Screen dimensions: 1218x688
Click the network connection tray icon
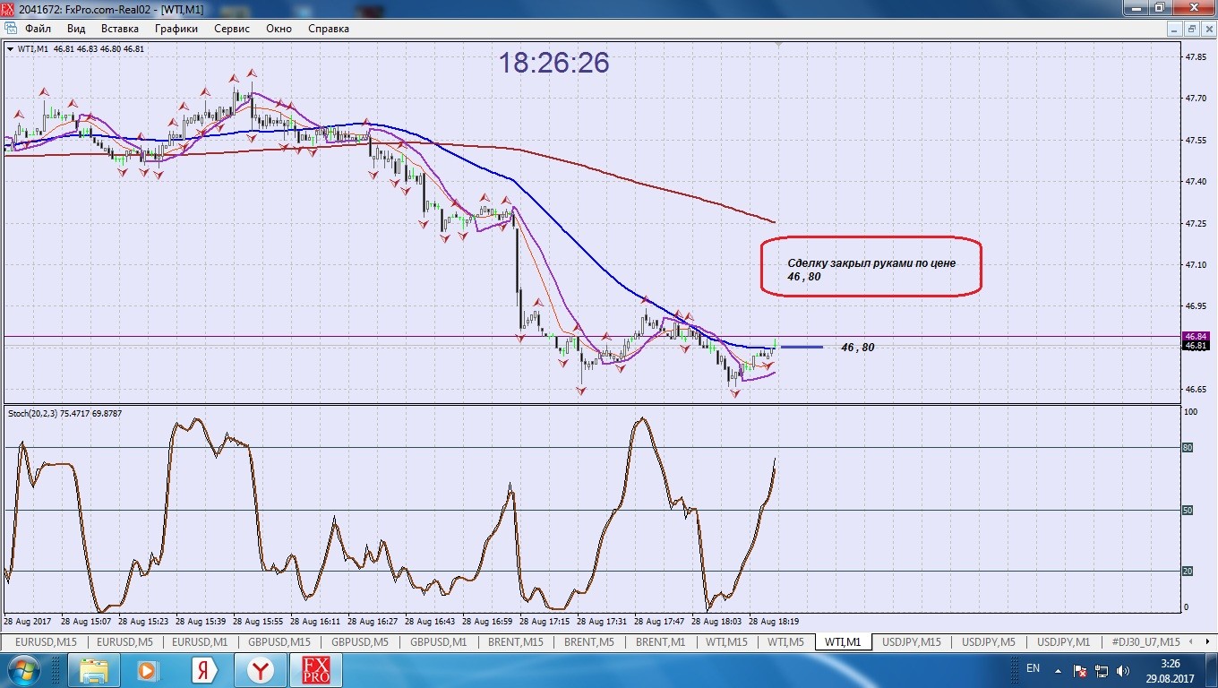1102,671
